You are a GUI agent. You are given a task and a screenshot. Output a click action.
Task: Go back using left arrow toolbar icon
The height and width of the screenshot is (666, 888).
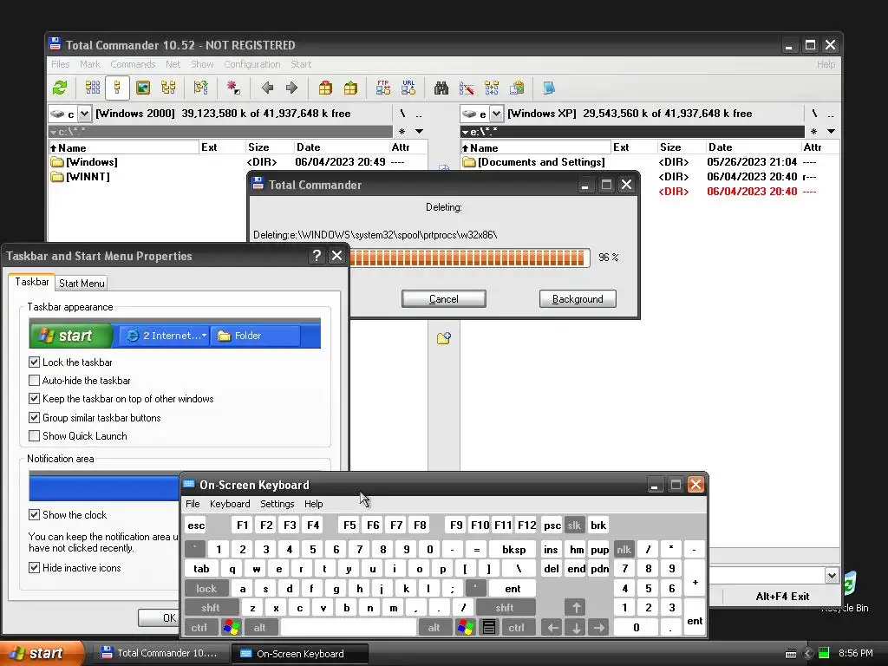click(x=267, y=88)
